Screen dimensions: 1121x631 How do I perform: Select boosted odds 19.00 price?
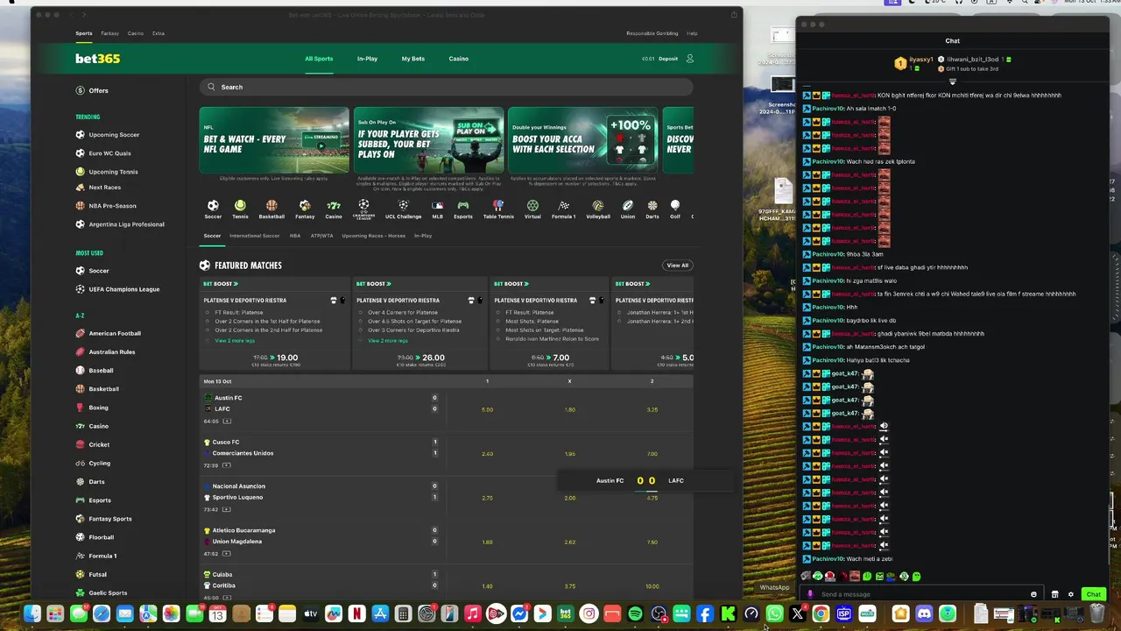tap(287, 358)
